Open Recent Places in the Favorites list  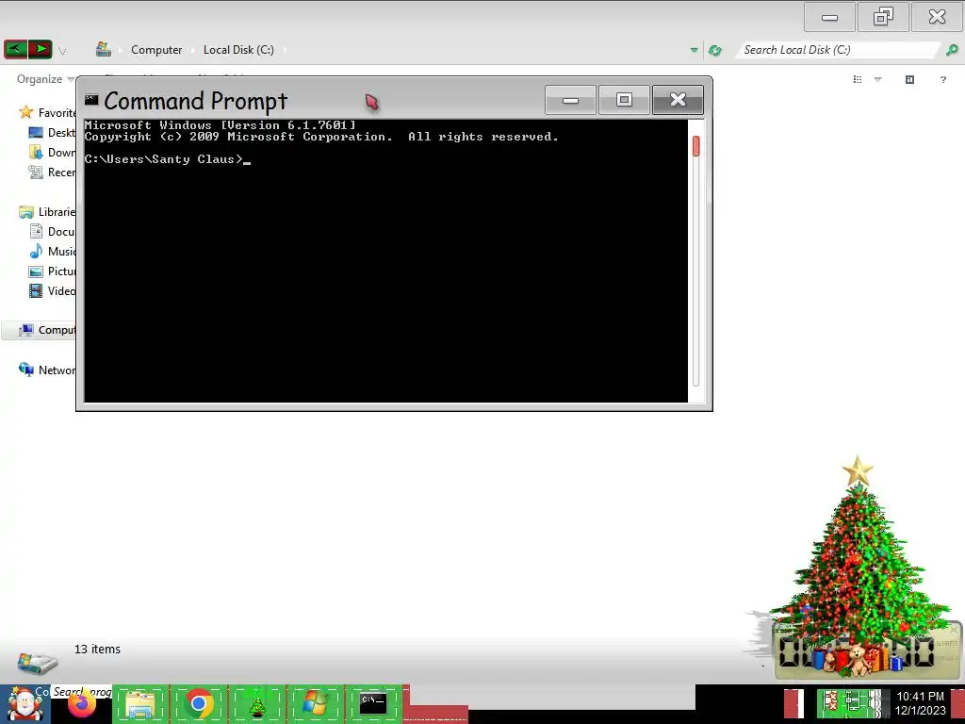point(53,172)
